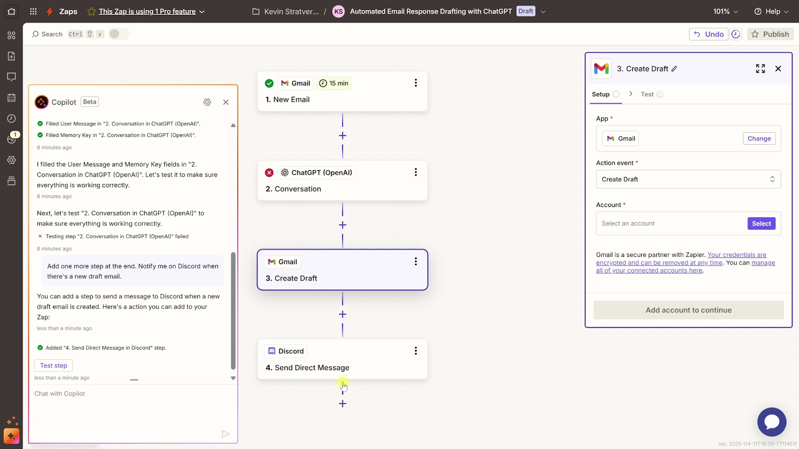Open 'Your credentials are encrypted' link

click(x=681, y=259)
